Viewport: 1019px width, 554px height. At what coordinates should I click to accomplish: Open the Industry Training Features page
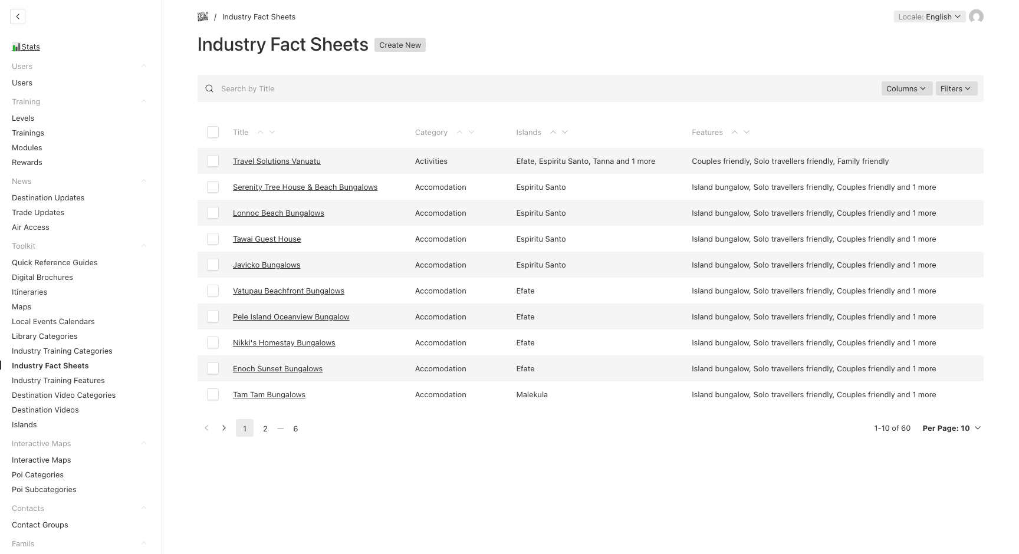point(58,380)
